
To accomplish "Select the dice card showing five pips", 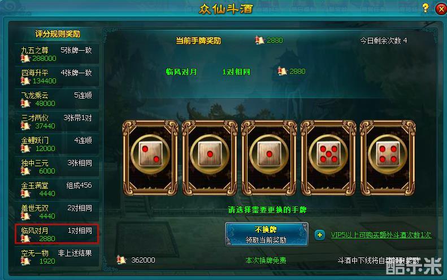I will click(328, 158).
